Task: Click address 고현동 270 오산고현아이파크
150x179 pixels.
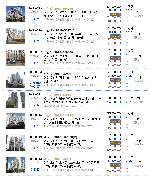Action: pyautogui.click(x=72, y=14)
